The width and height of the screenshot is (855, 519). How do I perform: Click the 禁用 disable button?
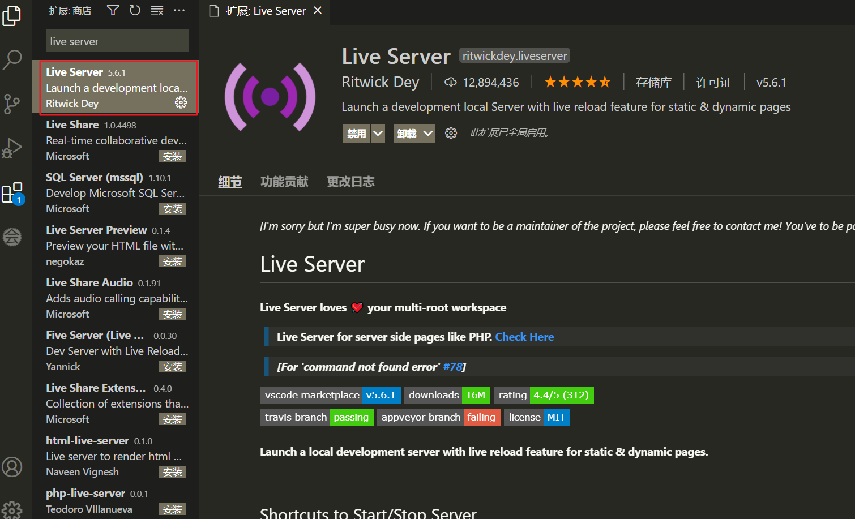click(x=357, y=134)
